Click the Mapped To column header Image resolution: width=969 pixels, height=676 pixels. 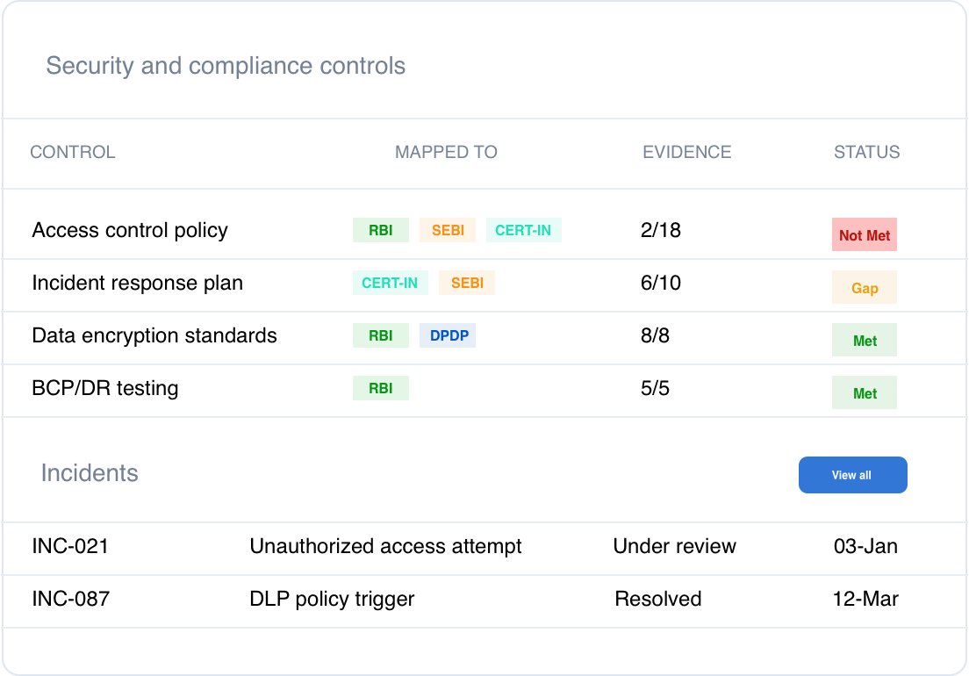446,152
